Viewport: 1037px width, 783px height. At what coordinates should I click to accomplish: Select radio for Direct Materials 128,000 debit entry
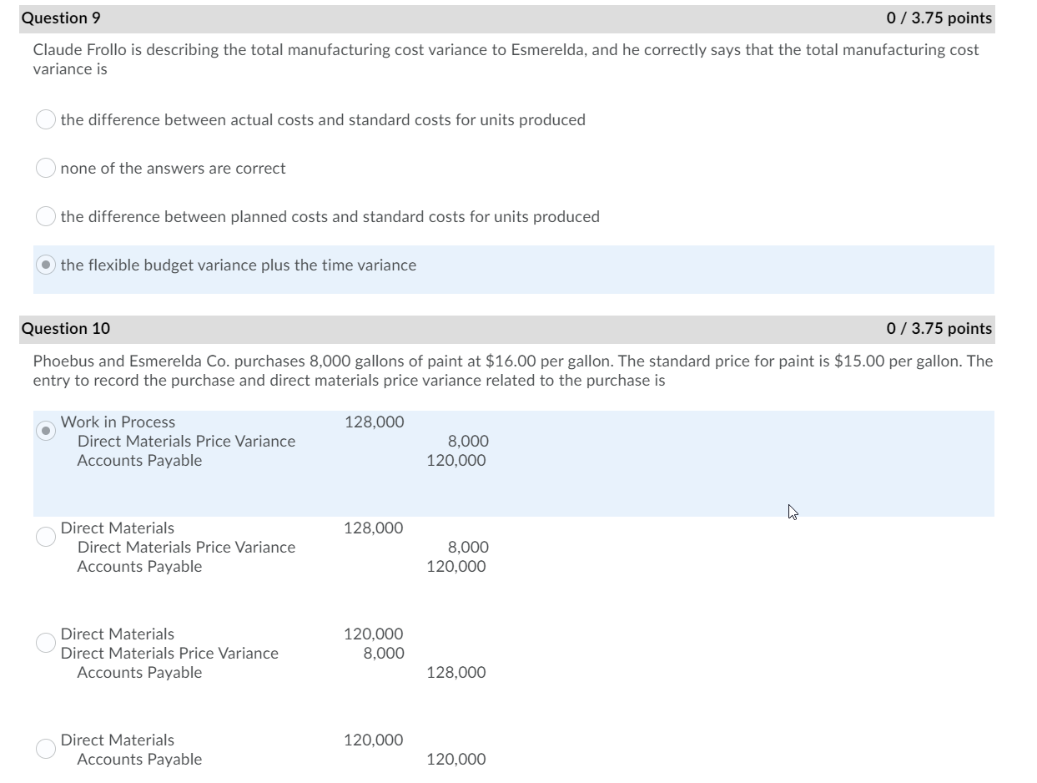coord(46,536)
